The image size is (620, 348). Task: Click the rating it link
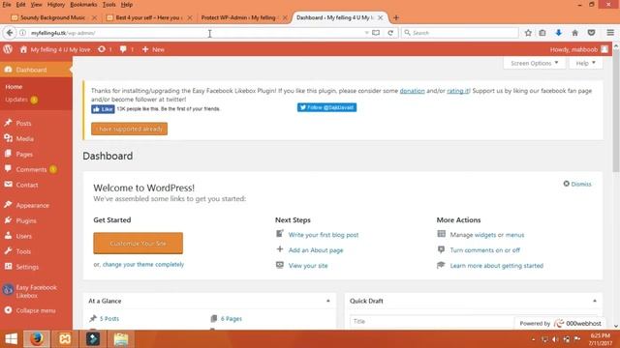(458, 91)
